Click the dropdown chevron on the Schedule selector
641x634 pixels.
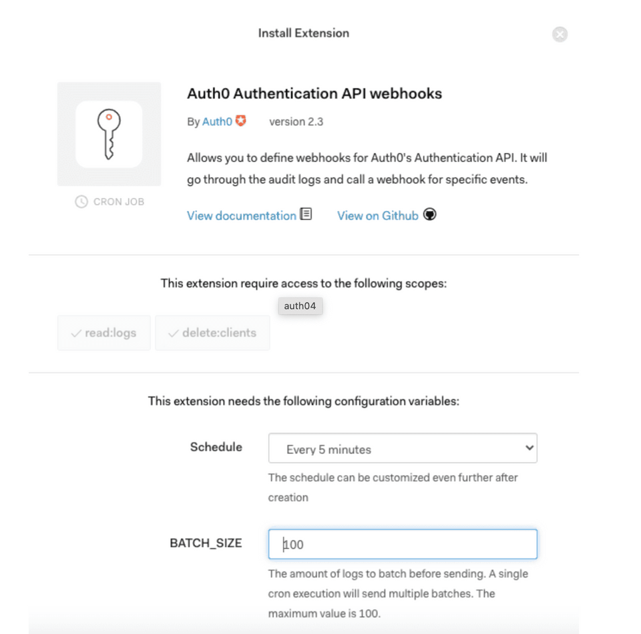click(528, 448)
